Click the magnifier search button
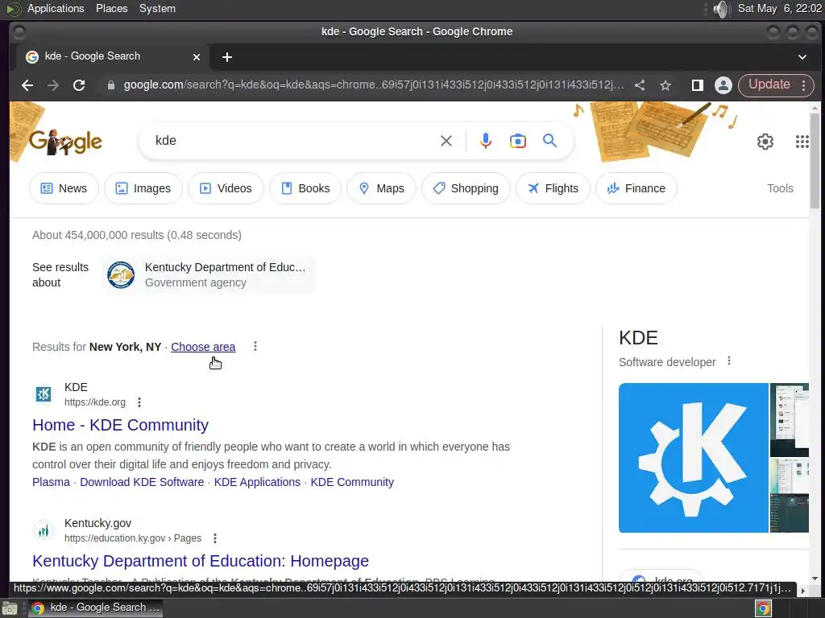Screen dimensions: 825x618 pyautogui.click(x=549, y=141)
